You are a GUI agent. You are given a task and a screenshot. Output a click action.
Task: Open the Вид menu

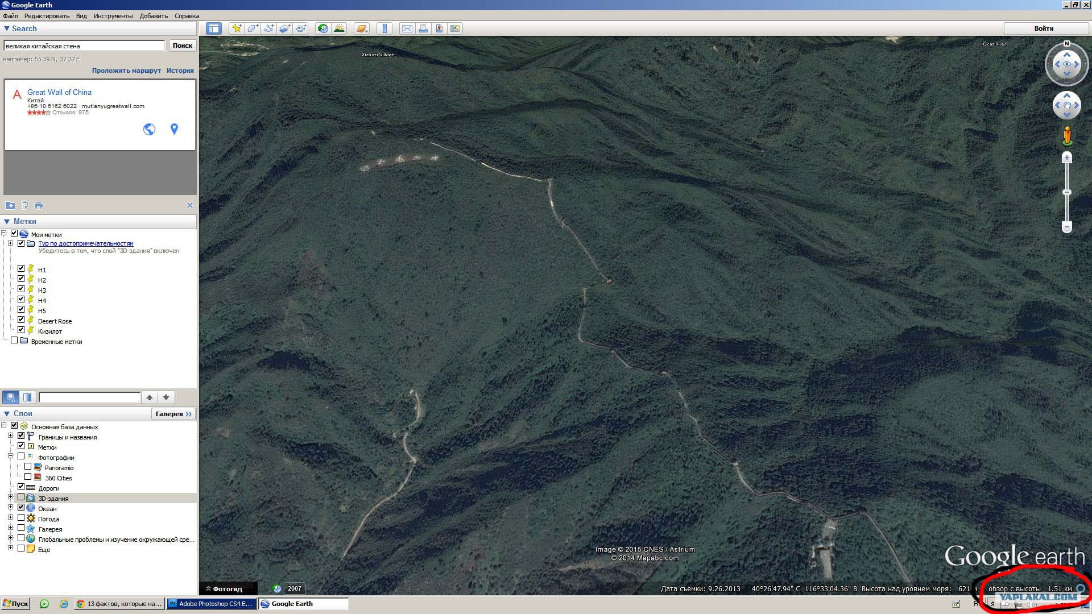tap(82, 16)
